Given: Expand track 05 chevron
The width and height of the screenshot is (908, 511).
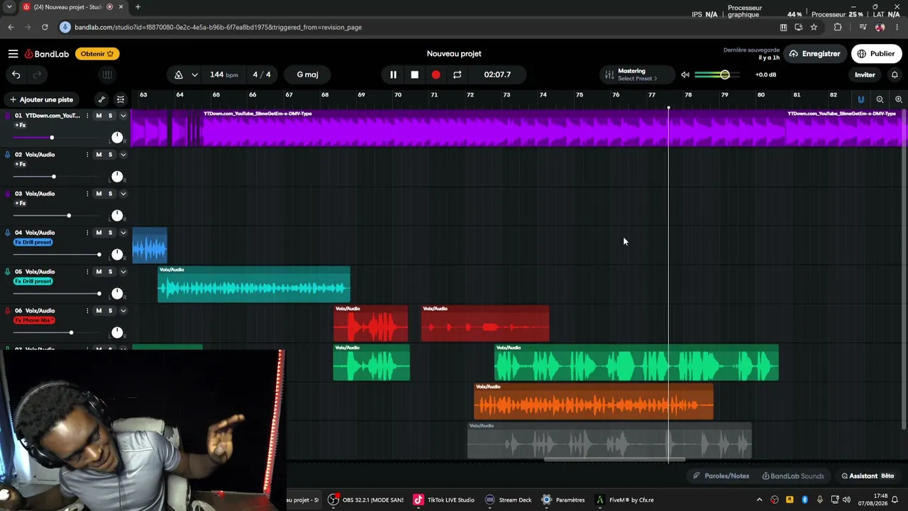Looking at the screenshot, I should (123, 272).
